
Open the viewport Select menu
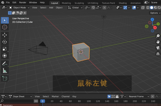tap(43, 8)
